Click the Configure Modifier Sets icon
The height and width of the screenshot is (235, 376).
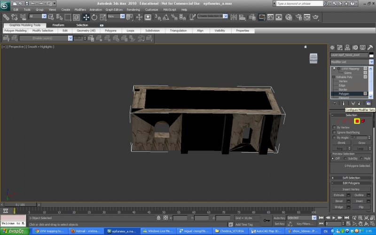[368, 103]
